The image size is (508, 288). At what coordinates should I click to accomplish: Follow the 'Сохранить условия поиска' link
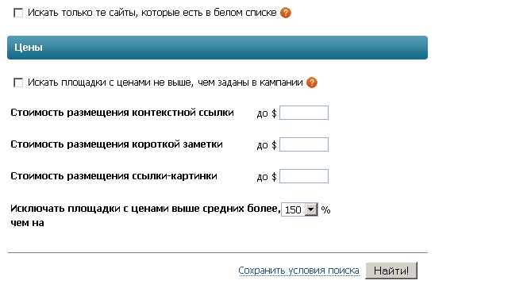pos(298,271)
